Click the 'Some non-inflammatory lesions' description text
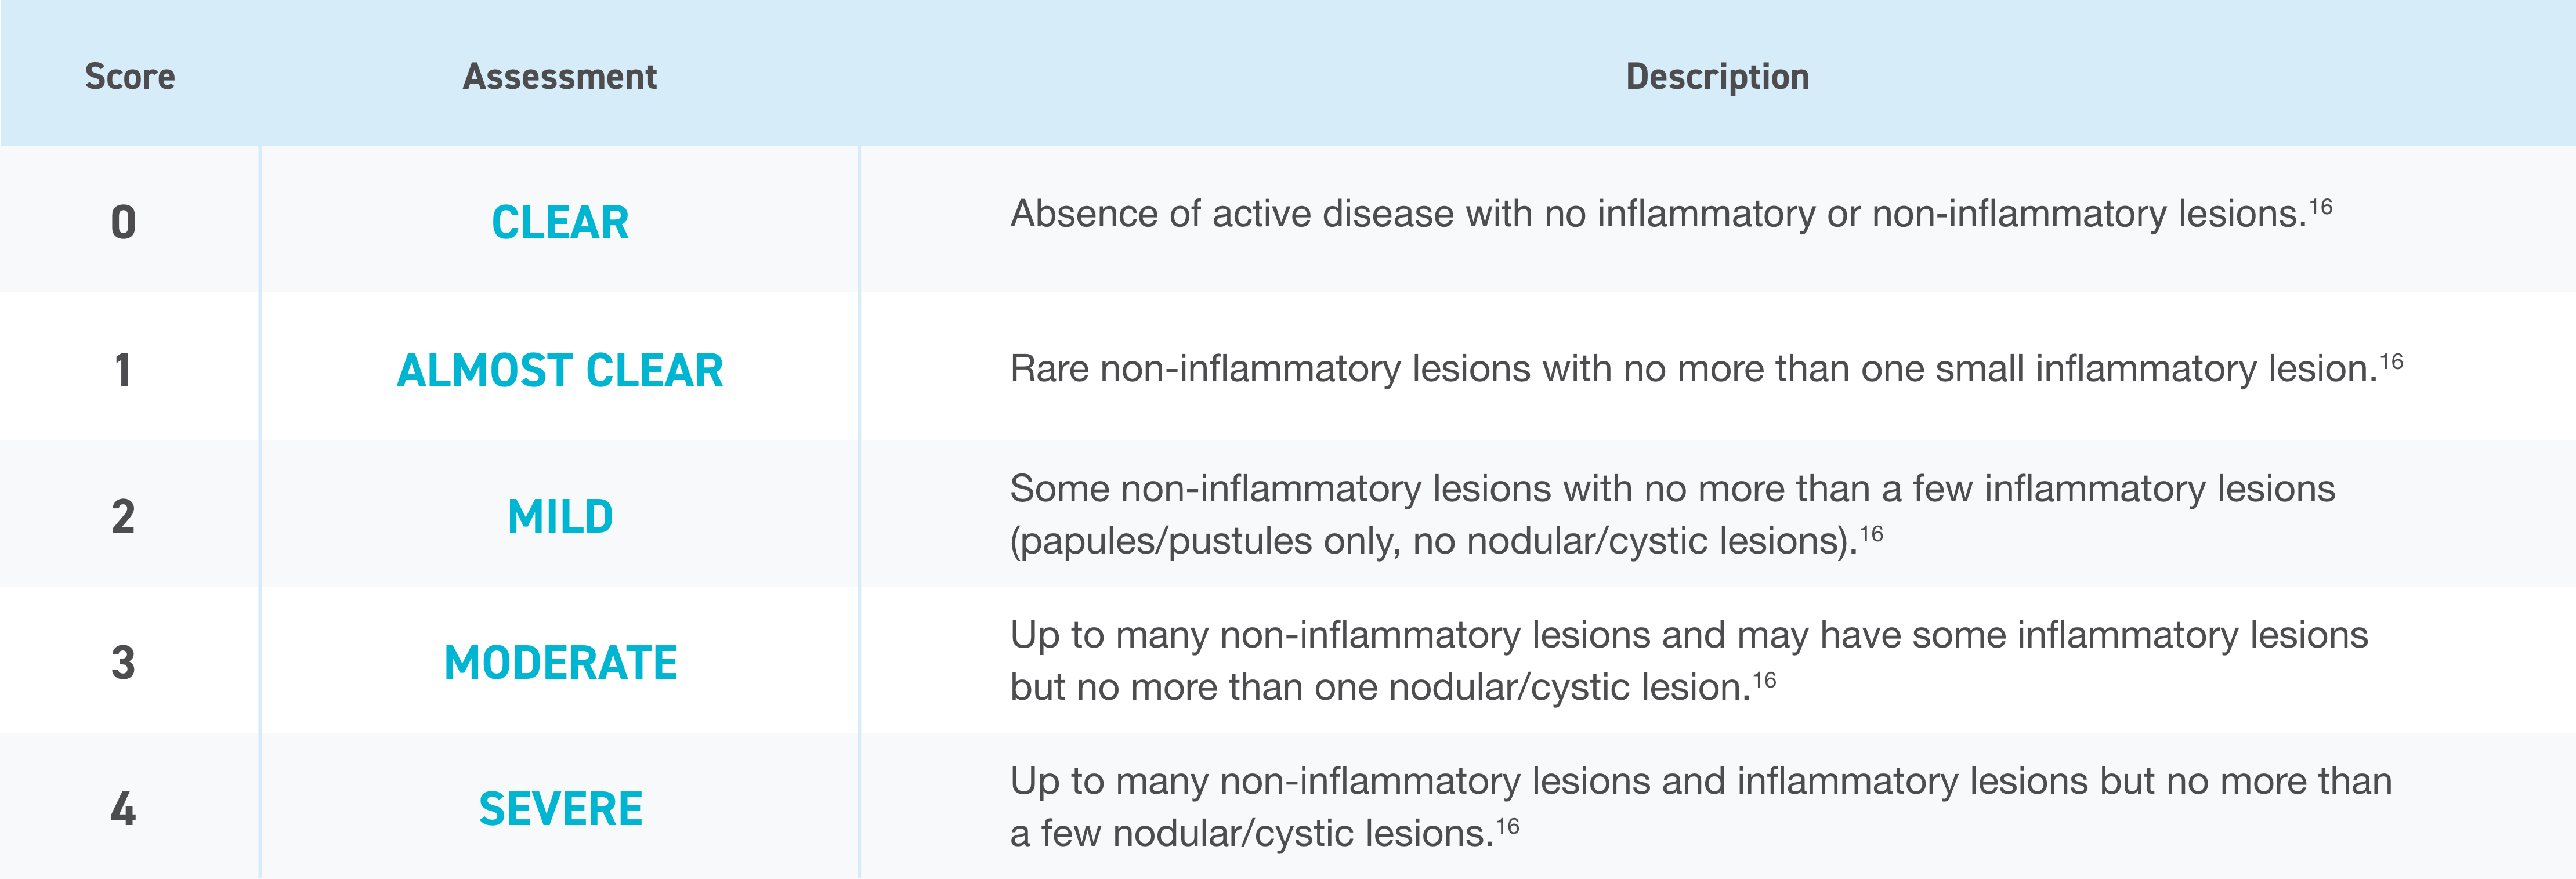The height and width of the screenshot is (879, 2576). [x=1672, y=489]
